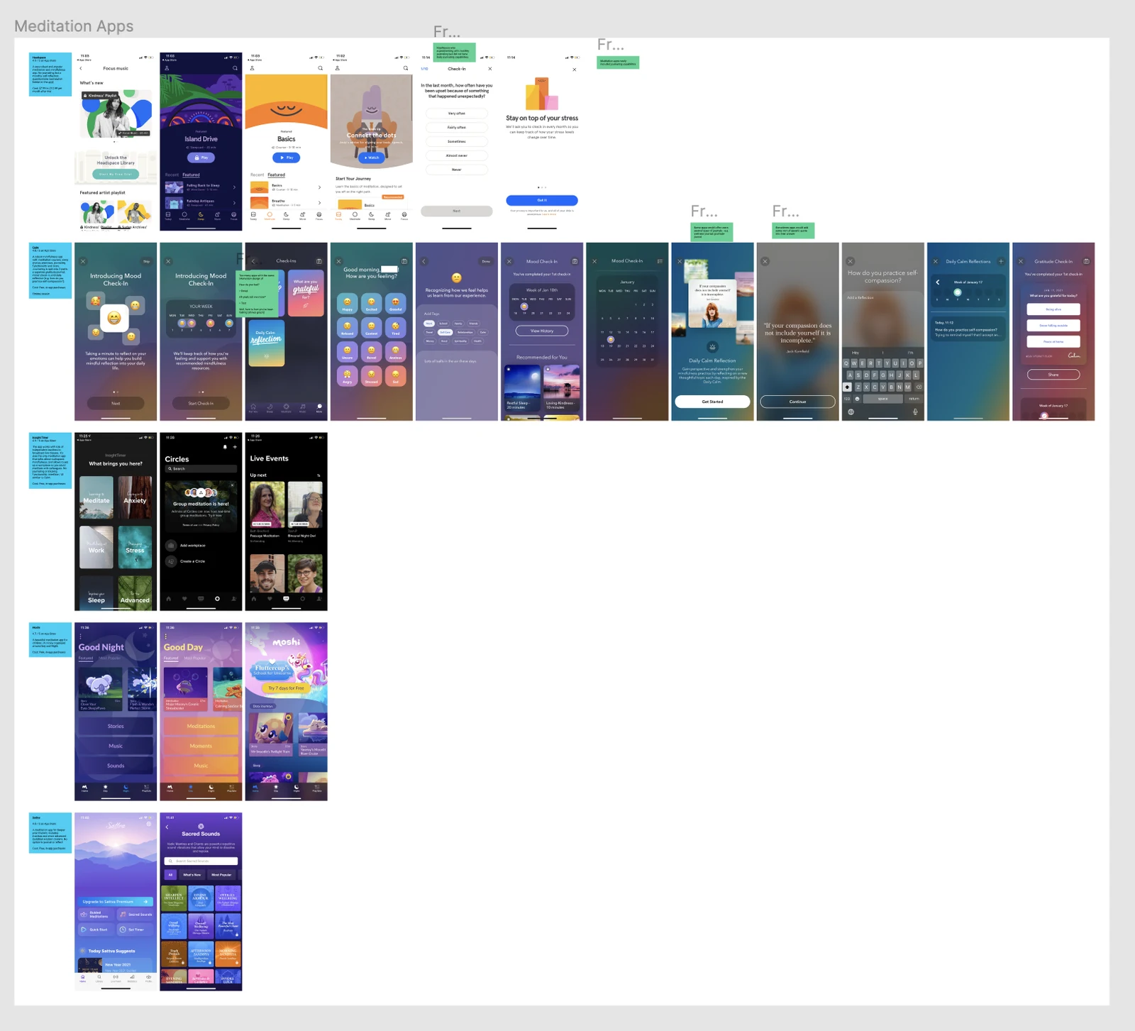The image size is (1135, 1031).
Task: Select the Happy emoji mood tile
Action: 348,304
